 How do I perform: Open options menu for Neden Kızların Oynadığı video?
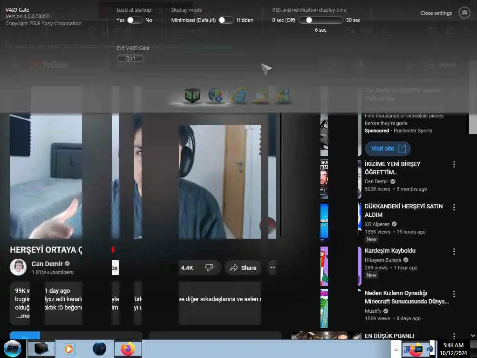point(454,294)
